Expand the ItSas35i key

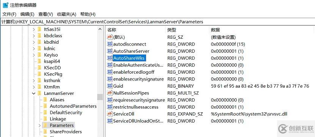pos(33,29)
